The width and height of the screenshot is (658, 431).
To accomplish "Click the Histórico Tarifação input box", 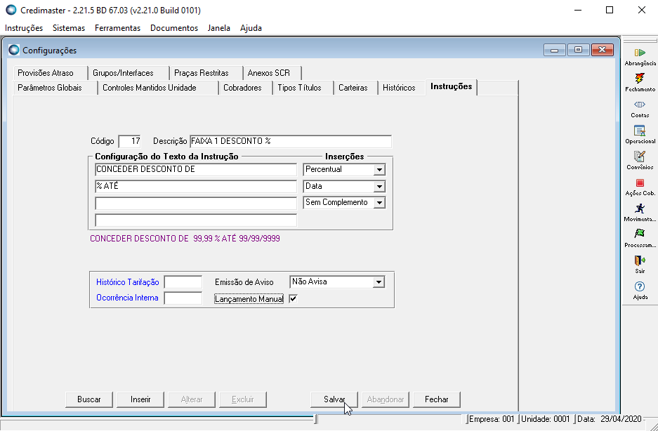I will click(x=183, y=282).
